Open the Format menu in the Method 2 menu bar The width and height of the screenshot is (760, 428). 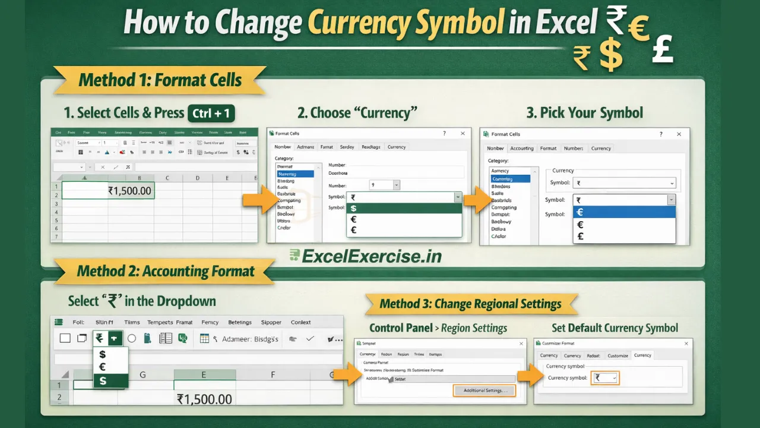184,322
